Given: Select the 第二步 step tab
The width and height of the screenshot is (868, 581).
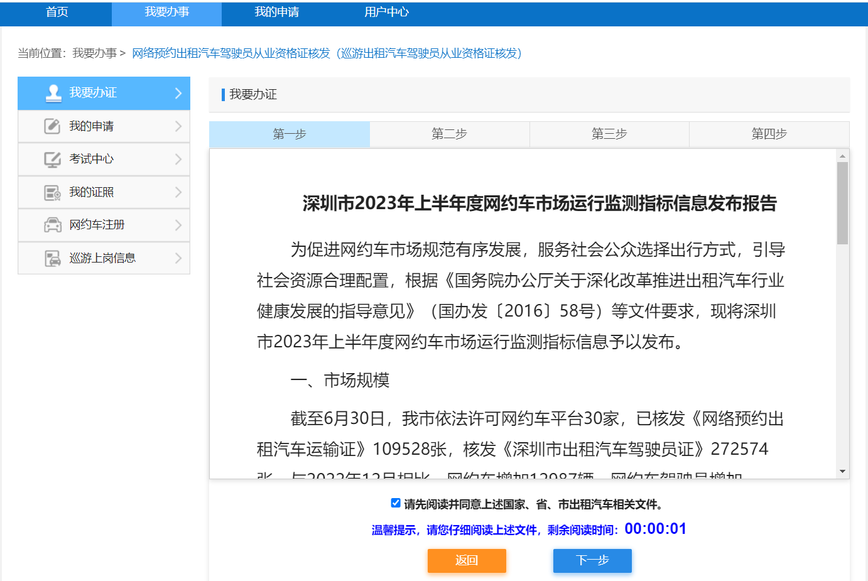Looking at the screenshot, I should coord(449,134).
